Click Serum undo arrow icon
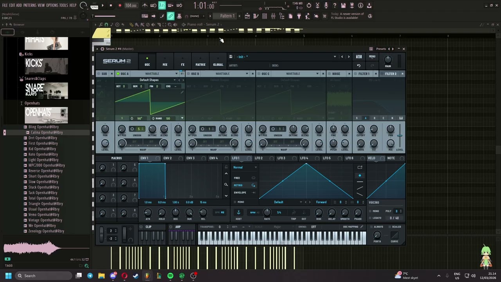 359,66
